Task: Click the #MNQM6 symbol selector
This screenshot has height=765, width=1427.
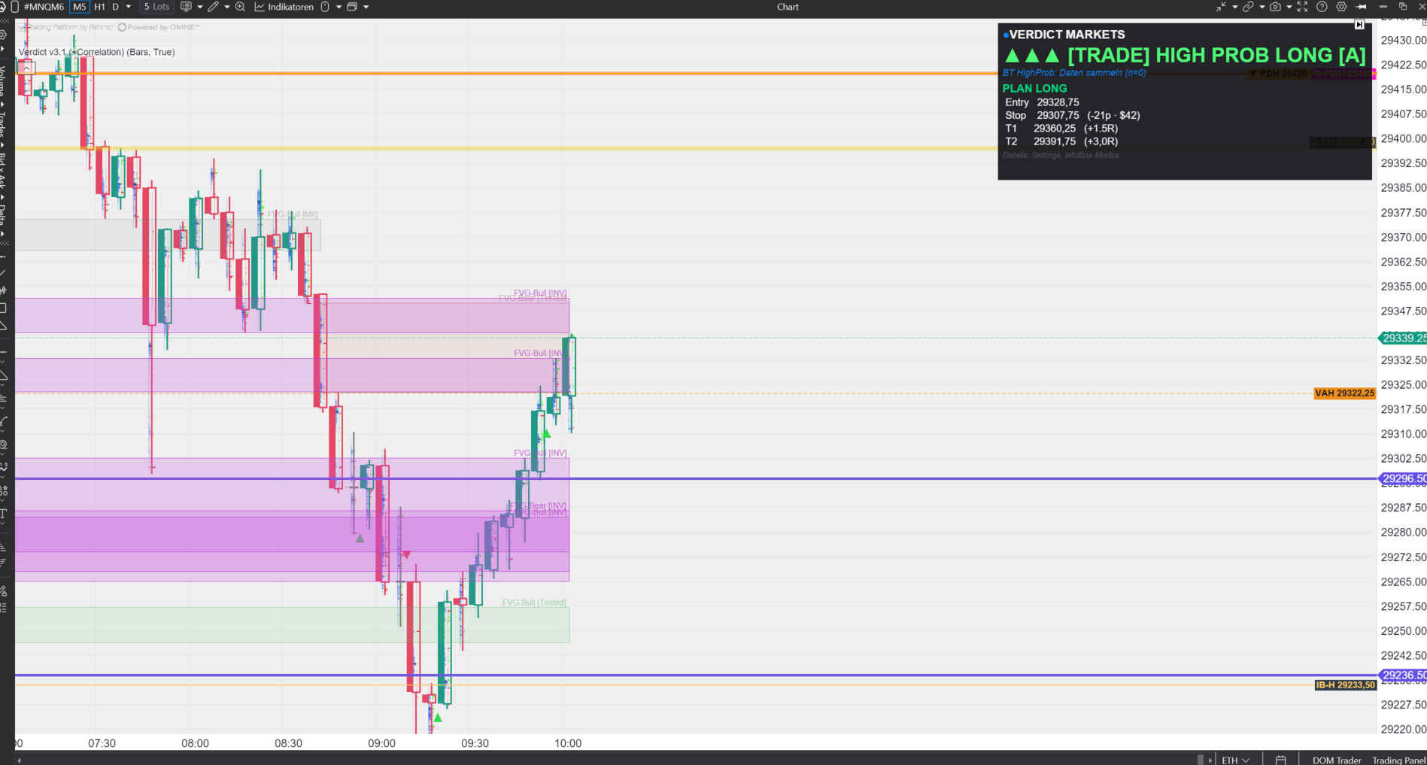Action: click(44, 7)
